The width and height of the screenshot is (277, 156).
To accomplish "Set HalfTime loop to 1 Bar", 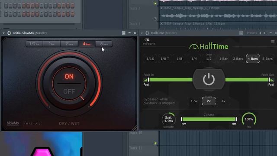I will (223, 59).
